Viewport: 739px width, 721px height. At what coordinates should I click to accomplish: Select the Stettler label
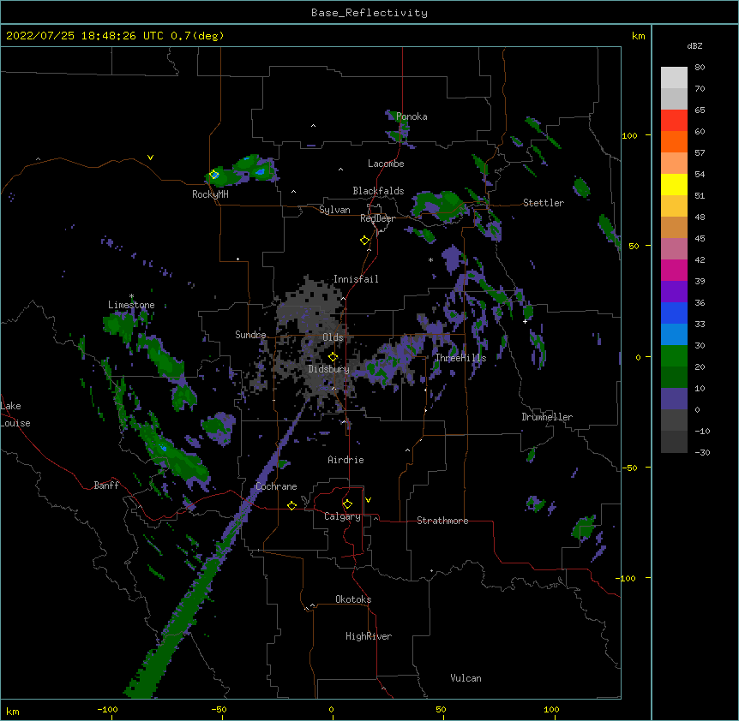pyautogui.click(x=544, y=203)
